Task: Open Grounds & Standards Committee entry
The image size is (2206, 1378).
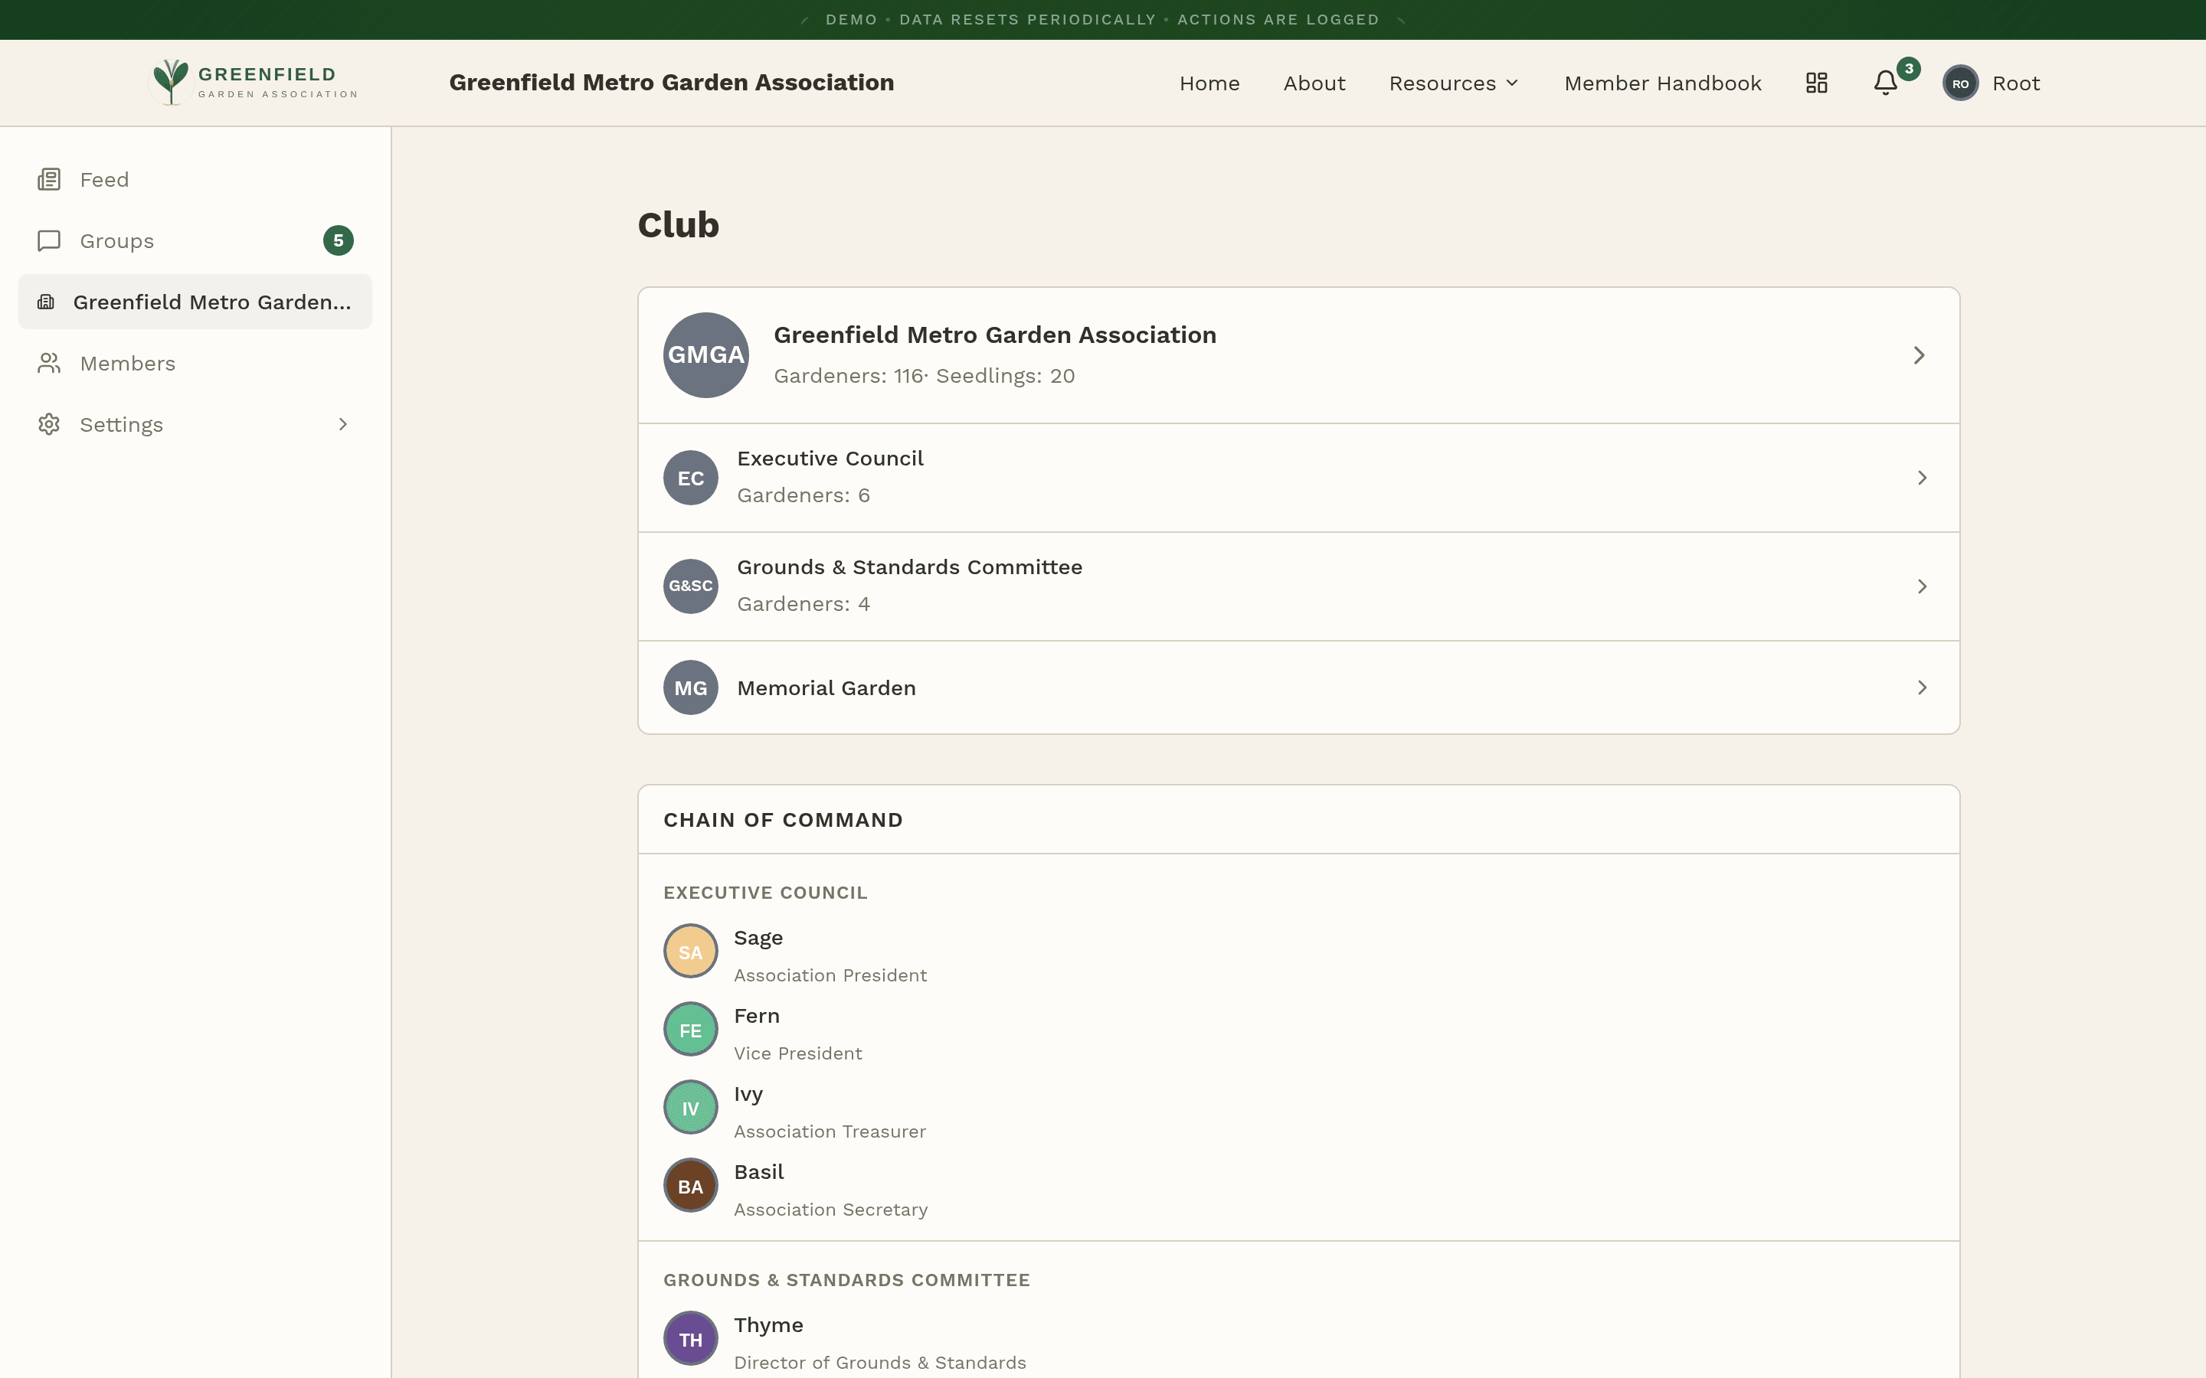Action: coord(909,567)
